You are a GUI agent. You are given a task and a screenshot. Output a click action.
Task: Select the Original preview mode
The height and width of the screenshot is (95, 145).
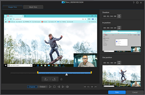[32, 87]
